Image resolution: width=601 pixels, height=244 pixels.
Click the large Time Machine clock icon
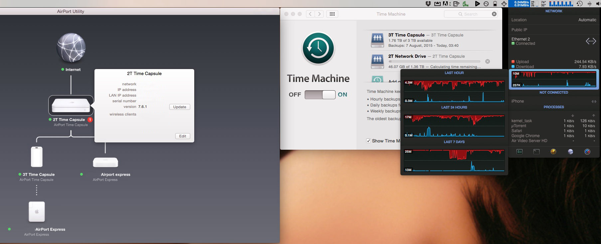point(318,48)
